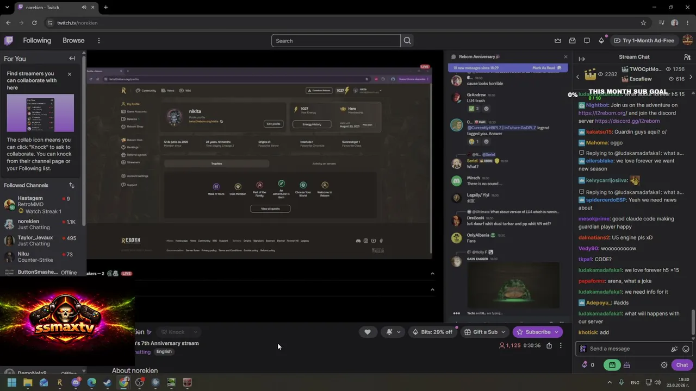696x391 pixels.
Task: Show next gifter leaderboard entry
Action: tap(691, 77)
